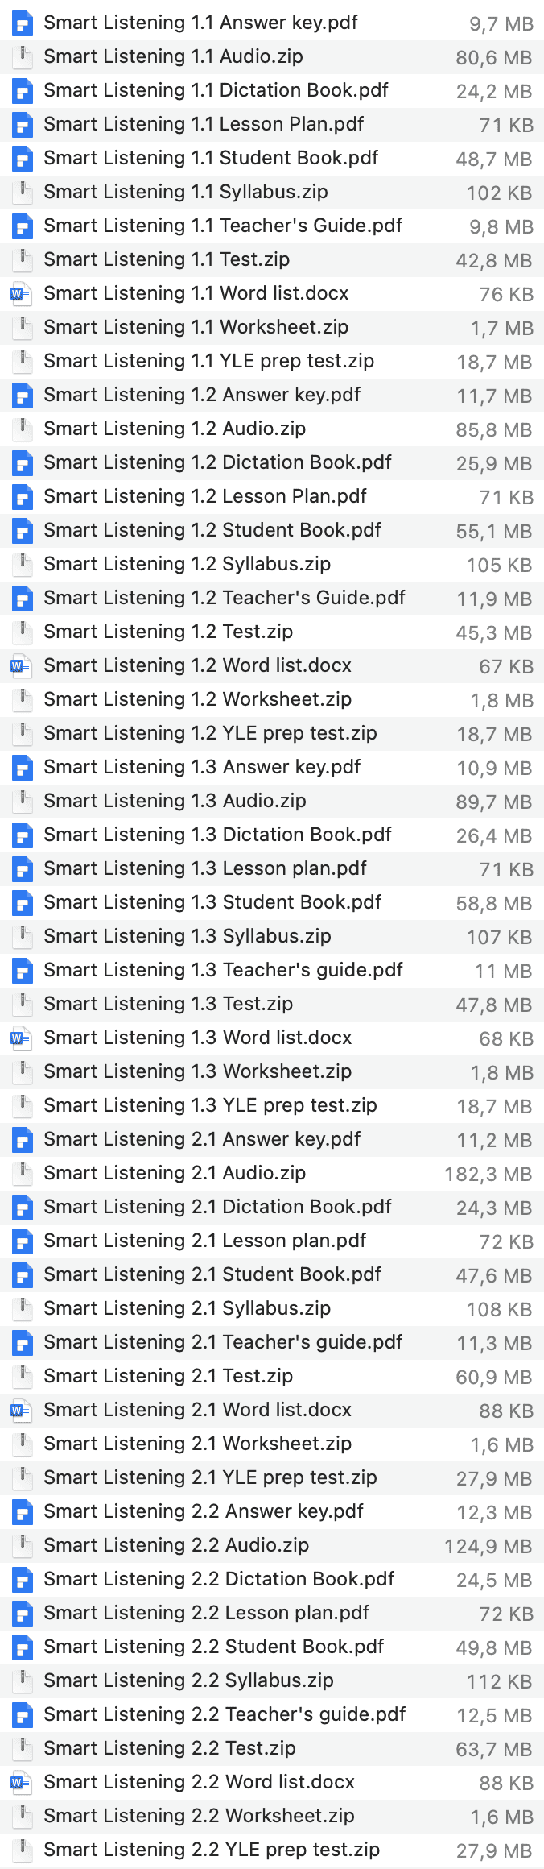This screenshot has height=1869, width=544.
Task: Select file Smart Listening 2.2 Teacher's guide.pdf
Action: [x=272, y=1715]
